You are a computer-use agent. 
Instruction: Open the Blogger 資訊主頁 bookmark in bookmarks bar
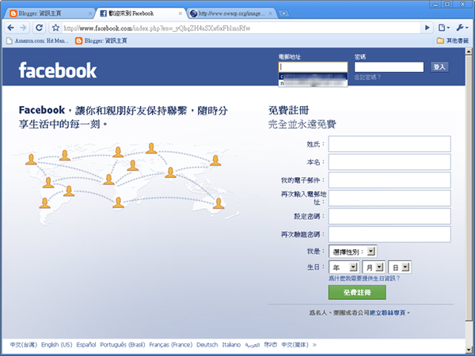tap(101, 40)
